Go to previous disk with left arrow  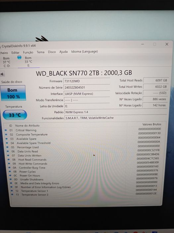pos(2,74)
